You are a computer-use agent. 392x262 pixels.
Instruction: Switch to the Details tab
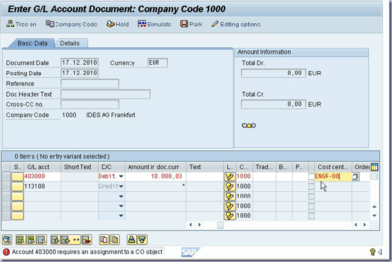pos(70,43)
